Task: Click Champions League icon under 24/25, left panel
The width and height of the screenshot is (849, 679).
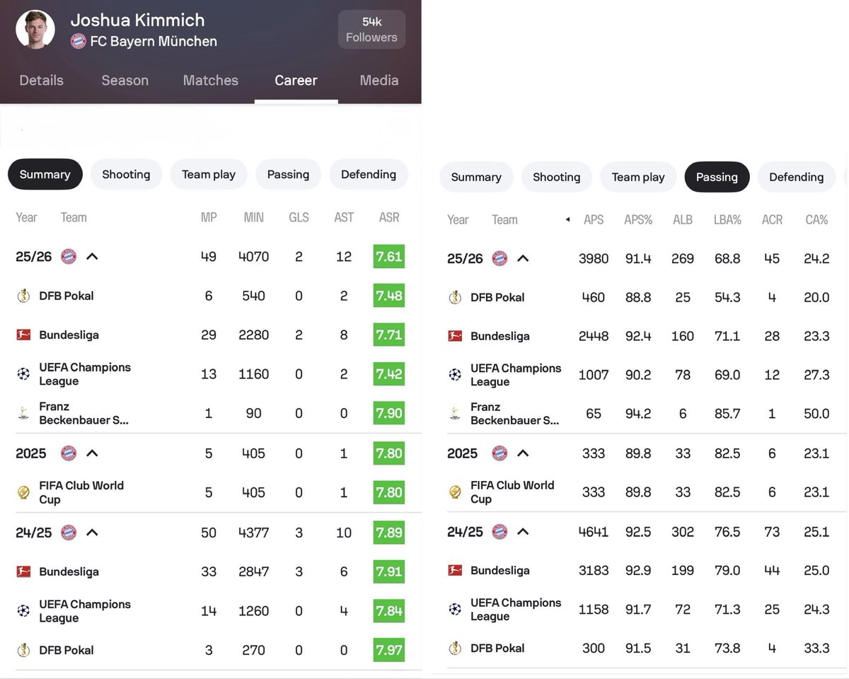Action: click(x=23, y=610)
